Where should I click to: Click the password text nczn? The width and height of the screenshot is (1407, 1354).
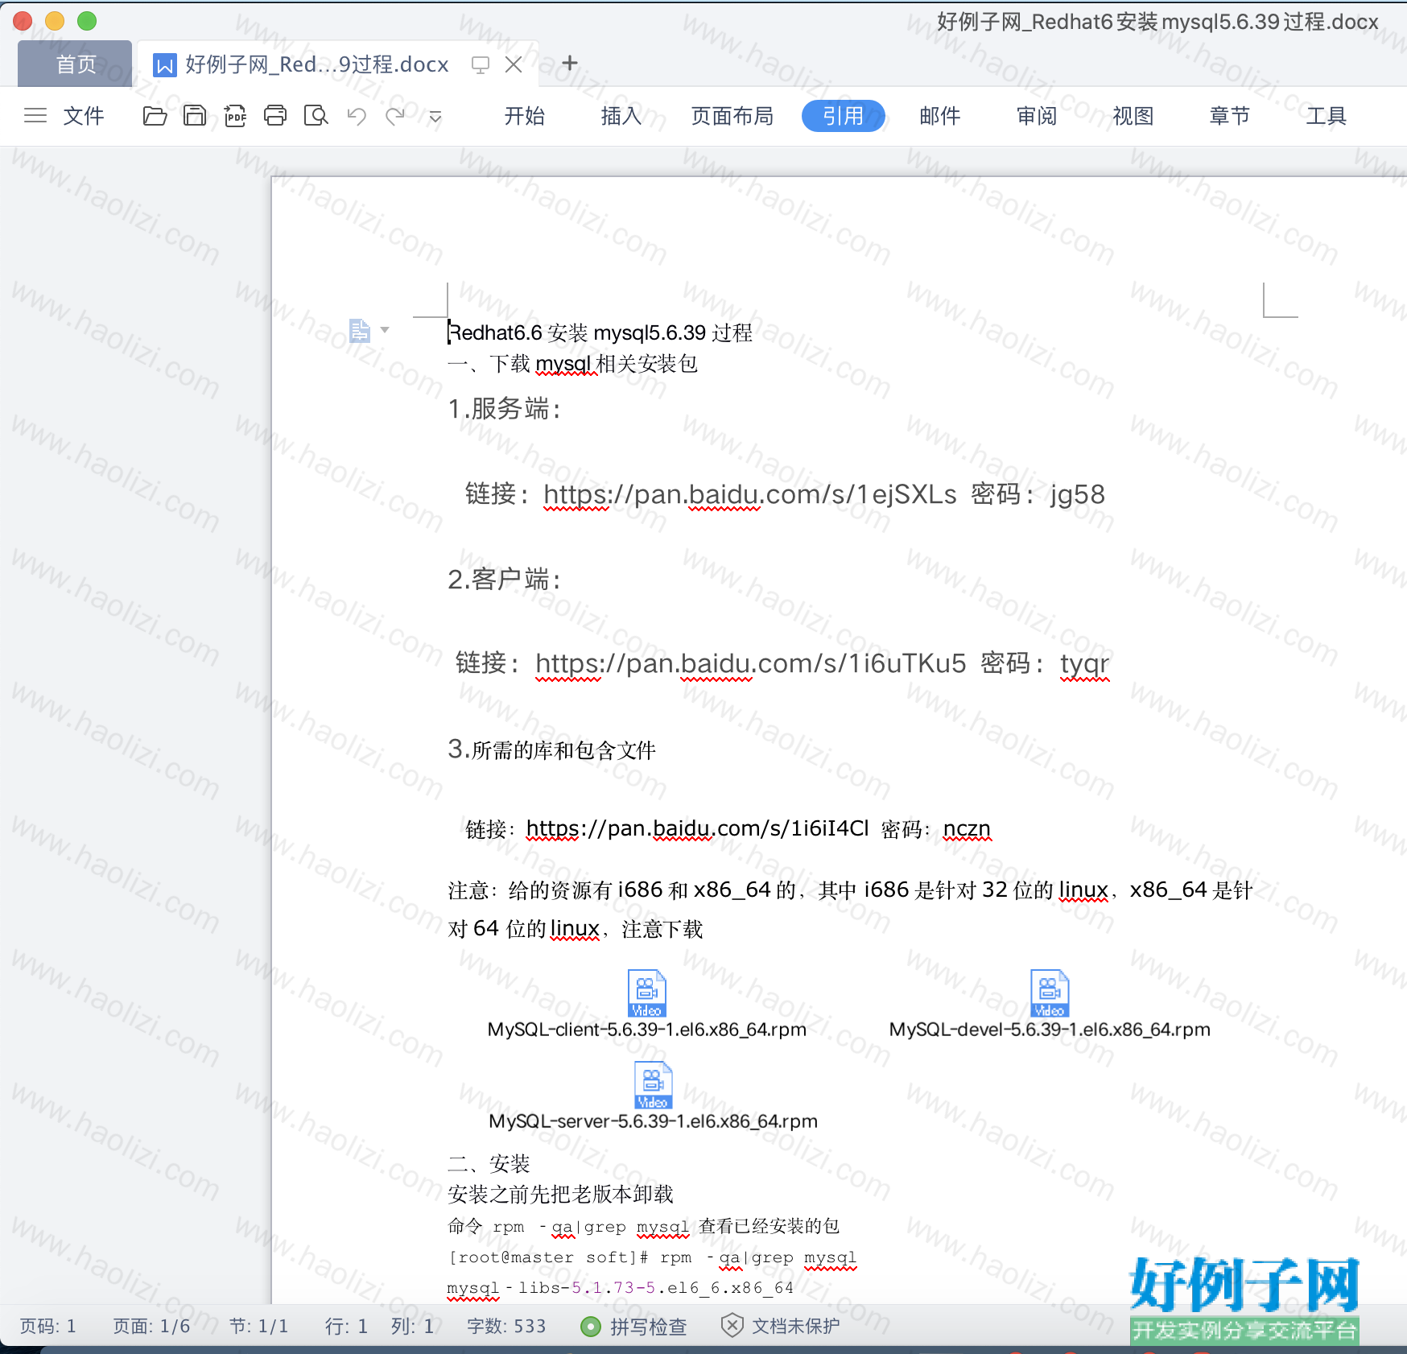pyautogui.click(x=967, y=828)
